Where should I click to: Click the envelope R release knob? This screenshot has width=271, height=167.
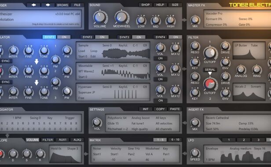coord(40,153)
